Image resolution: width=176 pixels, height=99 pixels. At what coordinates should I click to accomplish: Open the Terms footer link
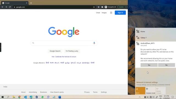pos(95,92)
